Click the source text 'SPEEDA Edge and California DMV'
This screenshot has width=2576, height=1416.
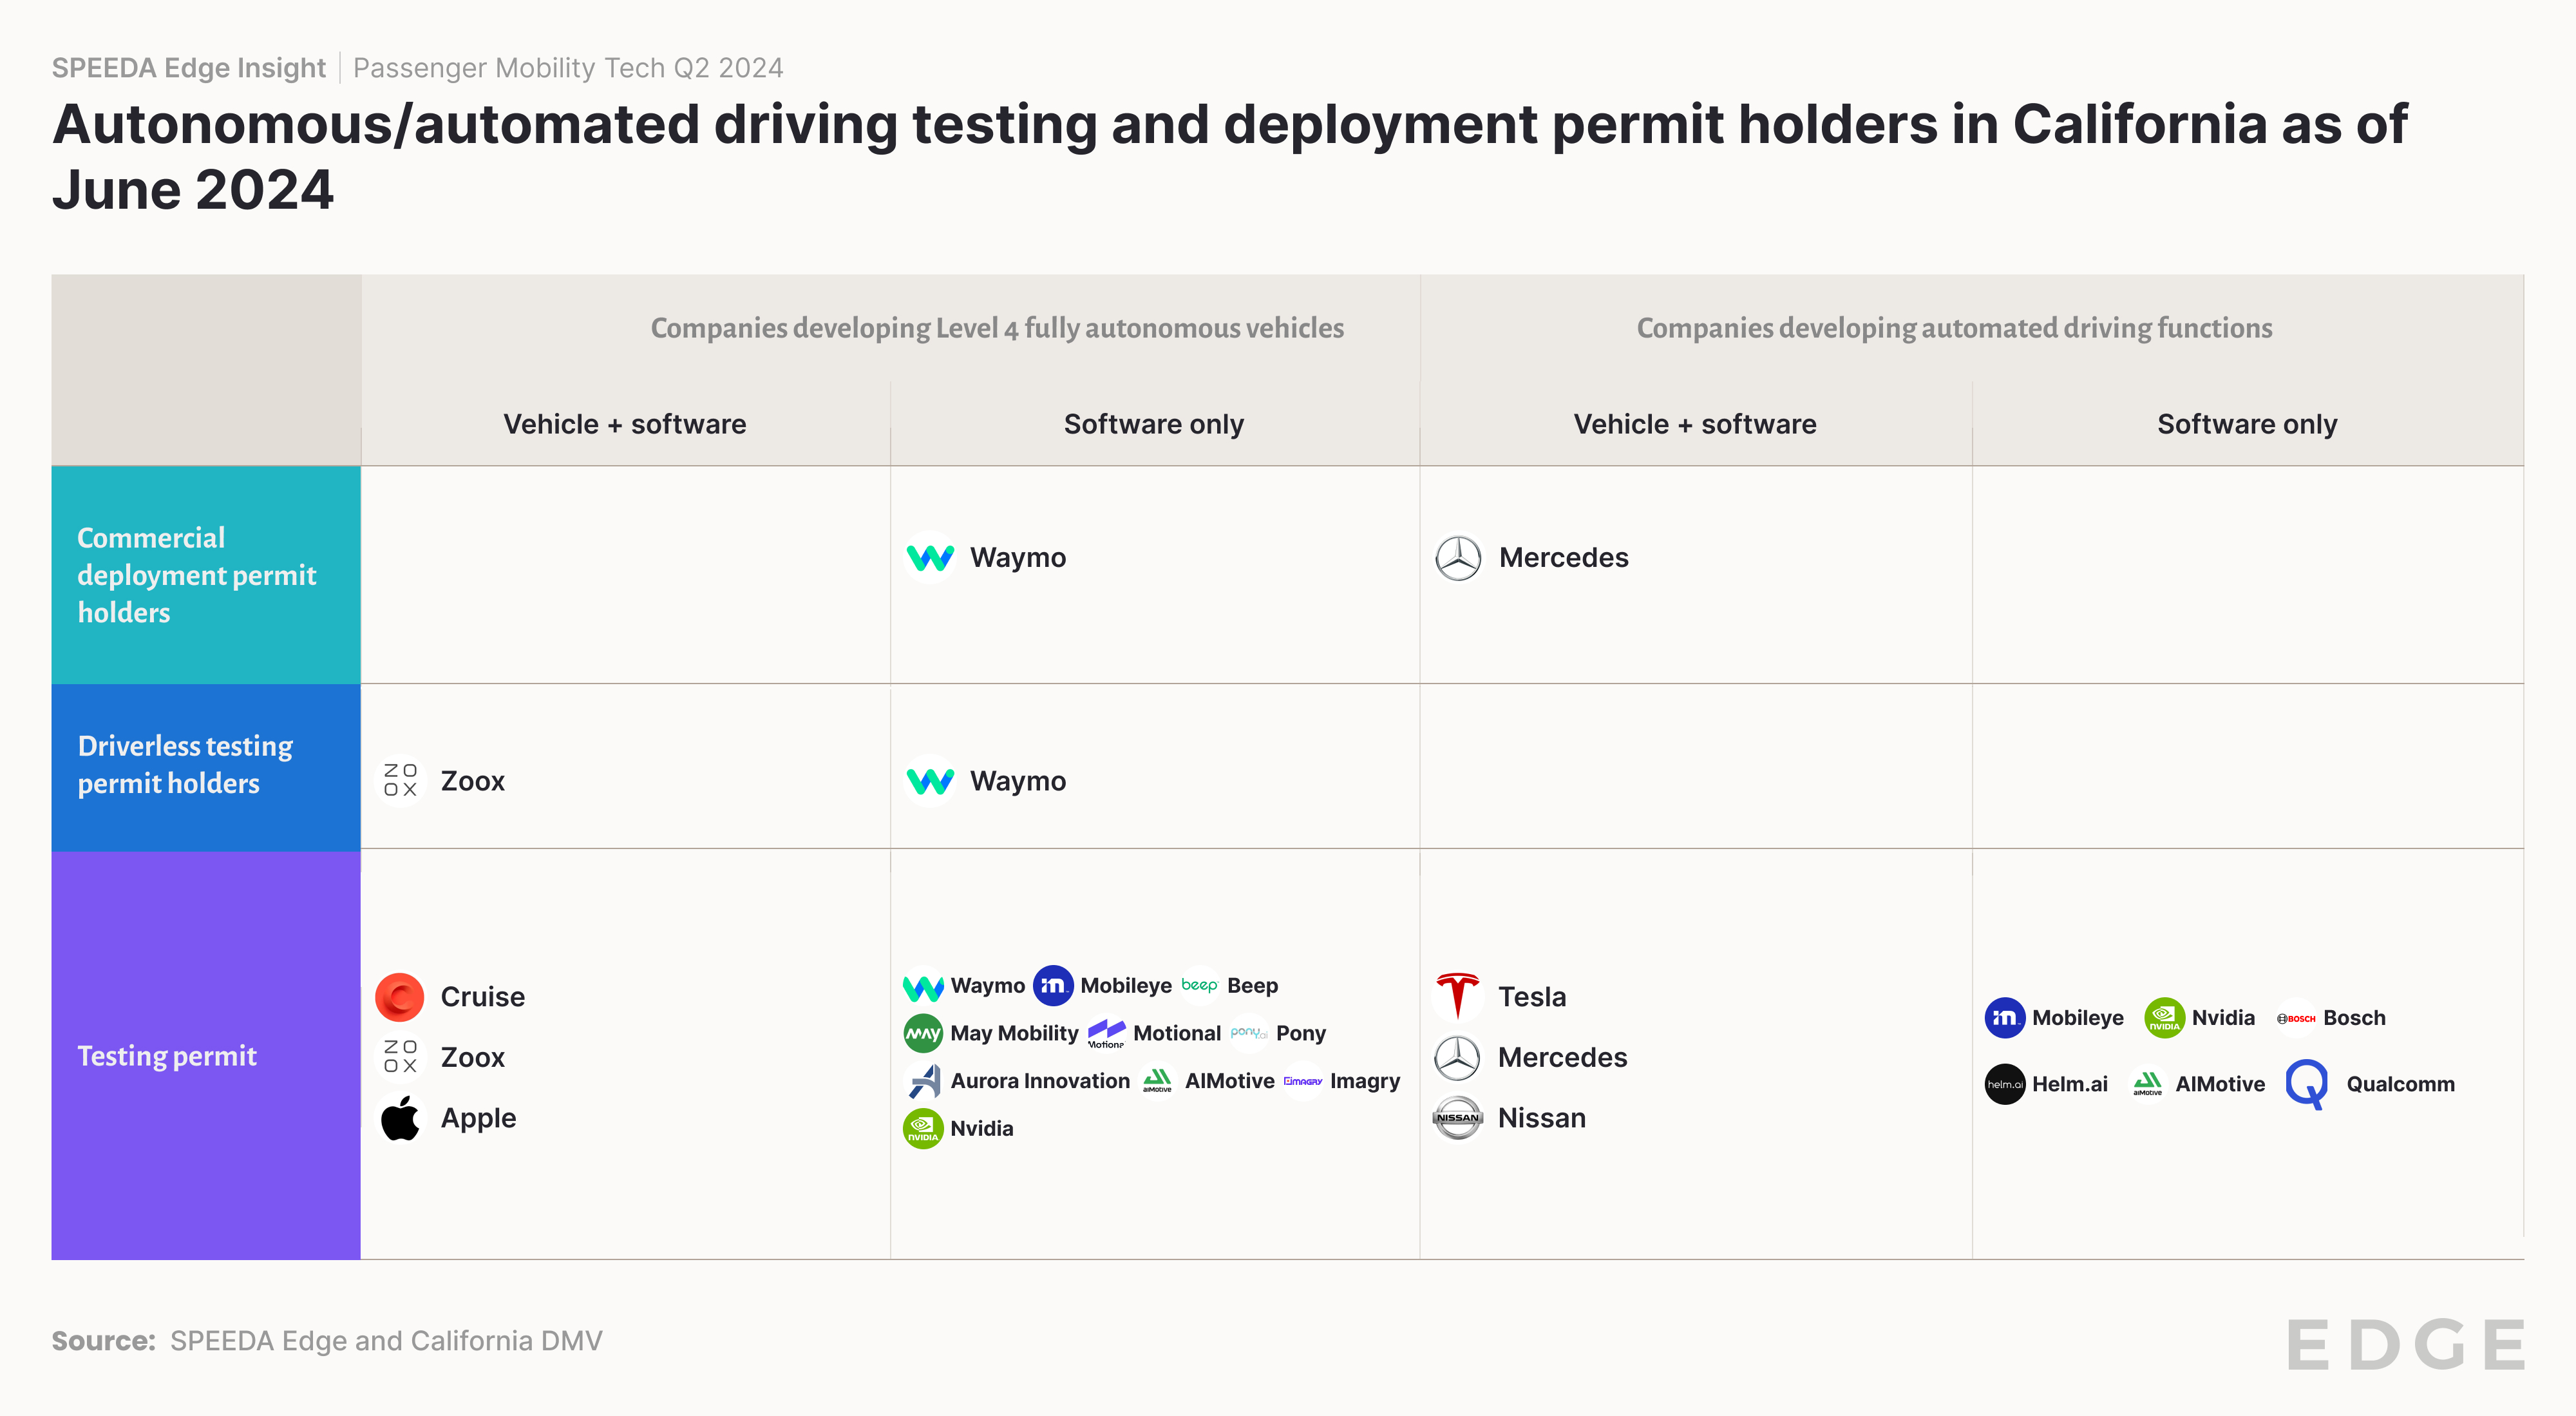[x=386, y=1341]
